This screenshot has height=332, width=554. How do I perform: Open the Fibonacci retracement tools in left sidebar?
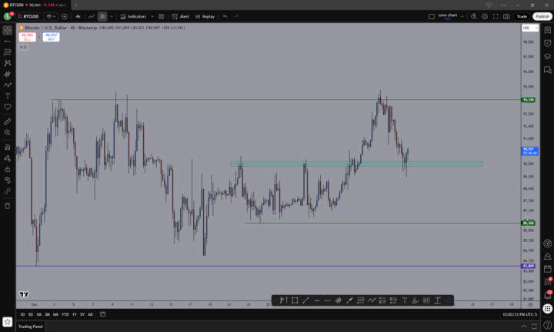pos(8,52)
